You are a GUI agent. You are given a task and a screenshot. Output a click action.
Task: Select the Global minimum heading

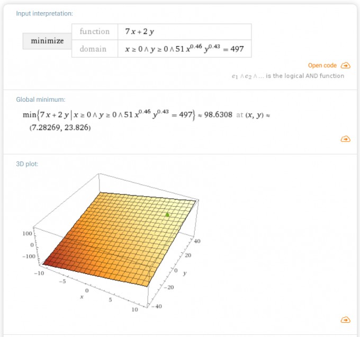[41, 100]
